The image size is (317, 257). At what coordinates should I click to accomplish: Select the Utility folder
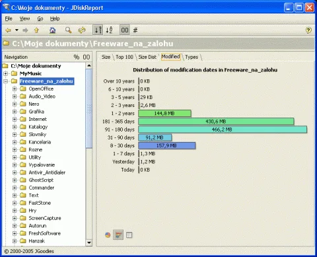pos(35,157)
